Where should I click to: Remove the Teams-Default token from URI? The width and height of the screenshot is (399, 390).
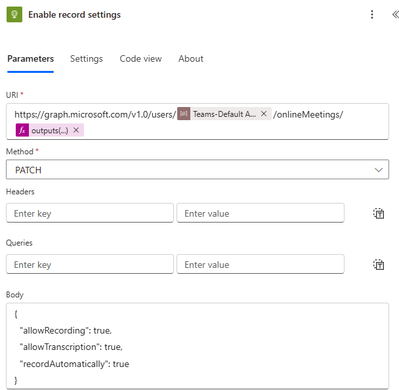pyautogui.click(x=264, y=114)
